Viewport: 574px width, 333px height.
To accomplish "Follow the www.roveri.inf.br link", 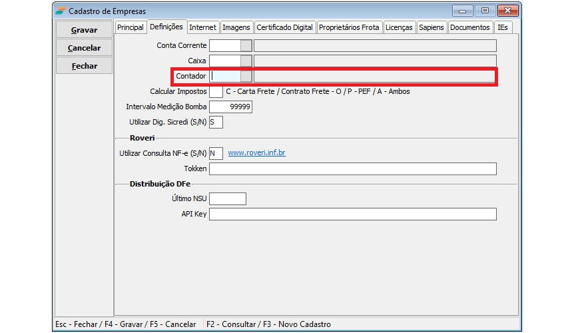I will pos(256,153).
